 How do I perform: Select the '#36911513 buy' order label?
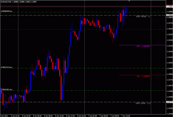click(x=7, y=67)
